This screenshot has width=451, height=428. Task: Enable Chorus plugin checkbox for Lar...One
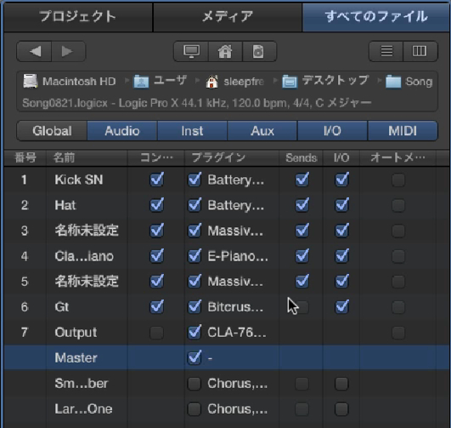[x=194, y=409]
